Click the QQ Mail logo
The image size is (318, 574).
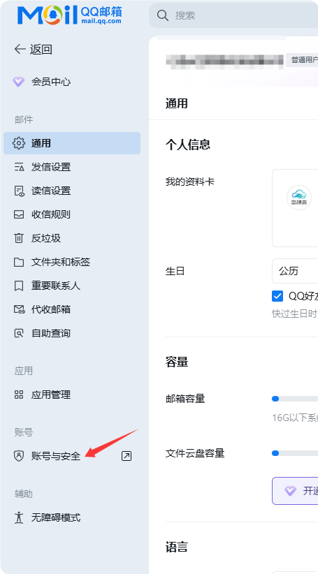pos(70,15)
